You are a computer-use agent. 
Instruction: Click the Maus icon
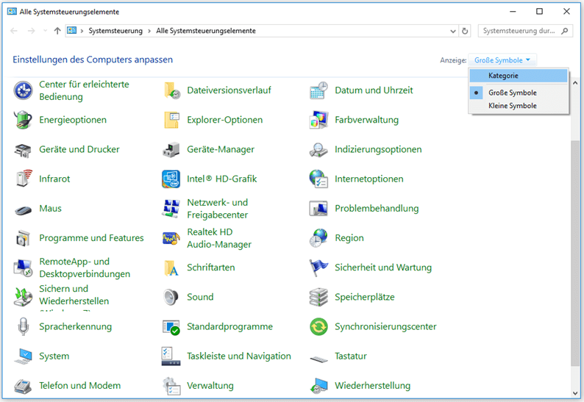coord(24,209)
